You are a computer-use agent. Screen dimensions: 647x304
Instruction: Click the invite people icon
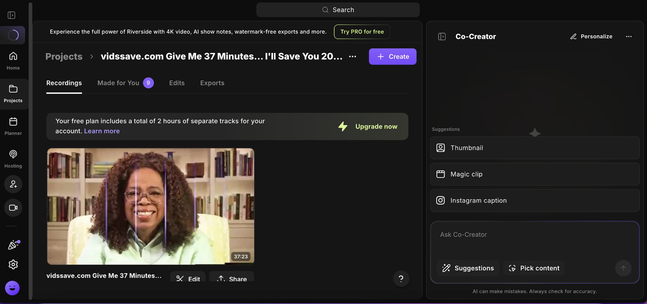click(x=13, y=184)
